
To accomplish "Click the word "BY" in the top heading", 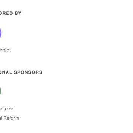I will click(18, 13).
